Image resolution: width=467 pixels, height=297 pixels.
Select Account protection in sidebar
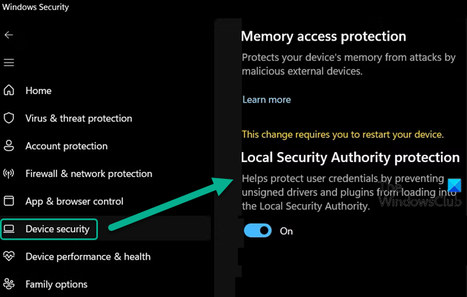(x=66, y=145)
